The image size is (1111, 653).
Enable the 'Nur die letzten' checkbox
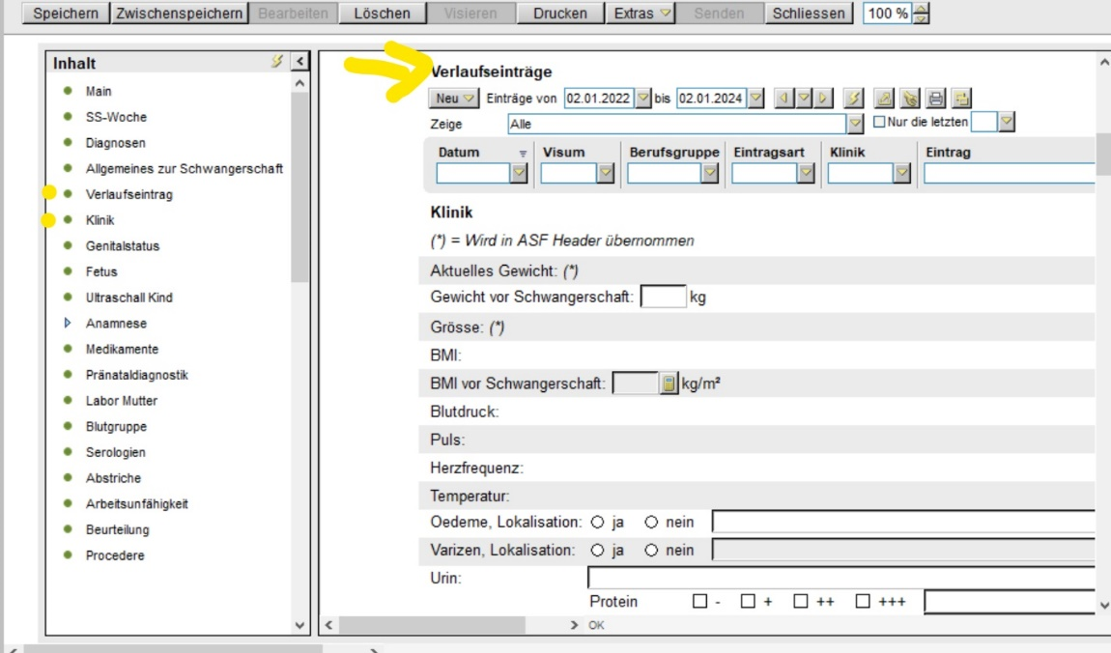(879, 123)
